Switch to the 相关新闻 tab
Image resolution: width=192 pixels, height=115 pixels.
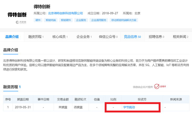[x=180, y=37]
